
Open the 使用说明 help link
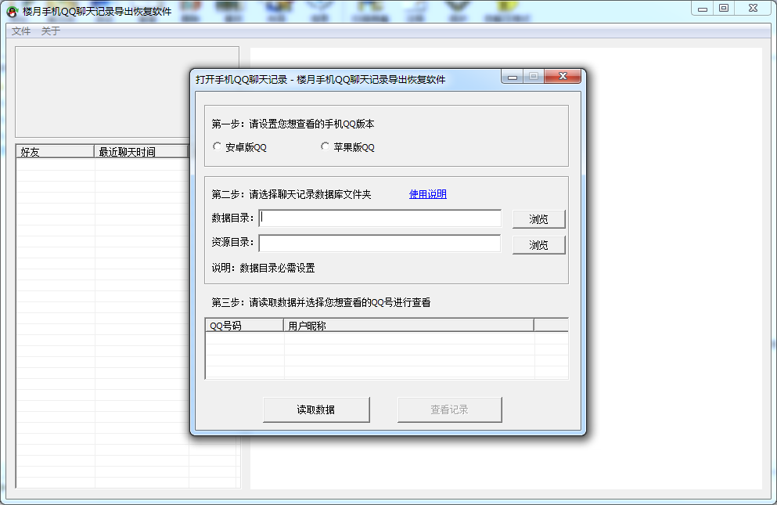pyautogui.click(x=428, y=194)
